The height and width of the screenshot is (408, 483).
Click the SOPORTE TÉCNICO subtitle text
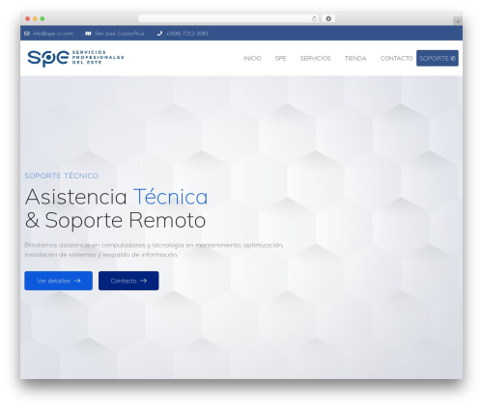61,176
